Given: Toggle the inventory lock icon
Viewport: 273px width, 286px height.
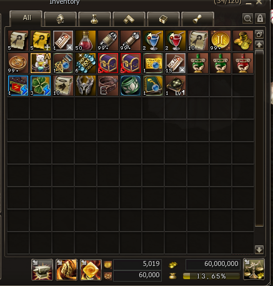Looking at the screenshot, I should click(x=260, y=19).
